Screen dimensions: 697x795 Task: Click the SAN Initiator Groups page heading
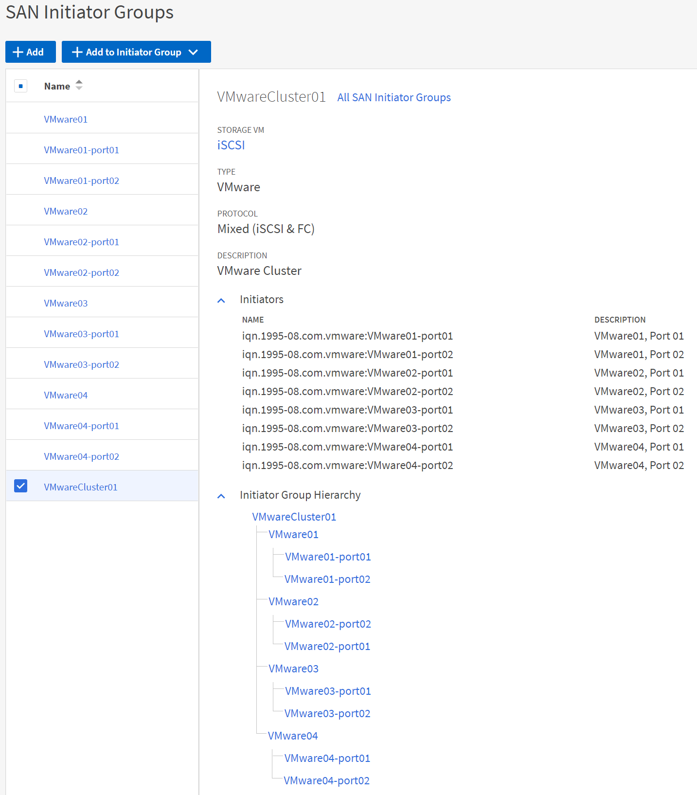[89, 12]
